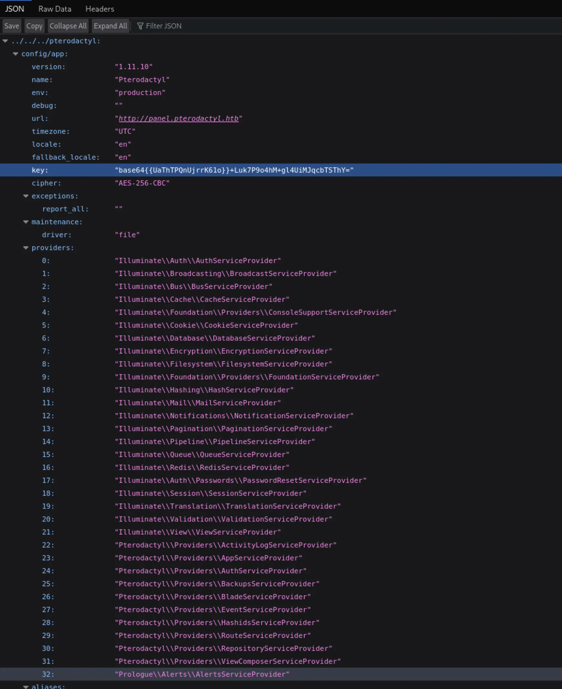Collapse the providers node

[26, 248]
